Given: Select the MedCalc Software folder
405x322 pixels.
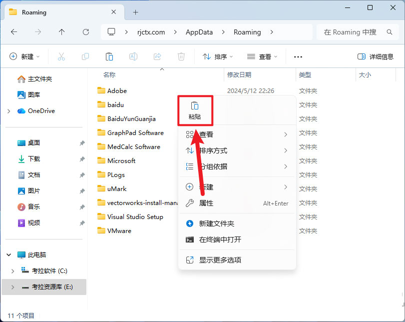Looking at the screenshot, I should tap(129, 146).
